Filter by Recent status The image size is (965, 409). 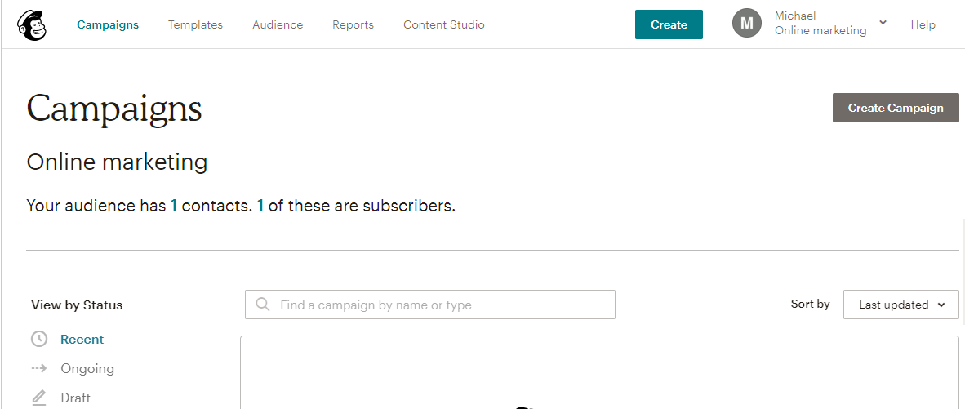pyautogui.click(x=82, y=339)
